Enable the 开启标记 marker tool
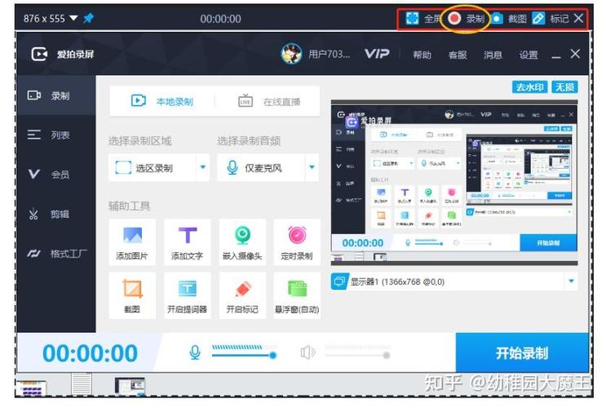 tap(242, 295)
